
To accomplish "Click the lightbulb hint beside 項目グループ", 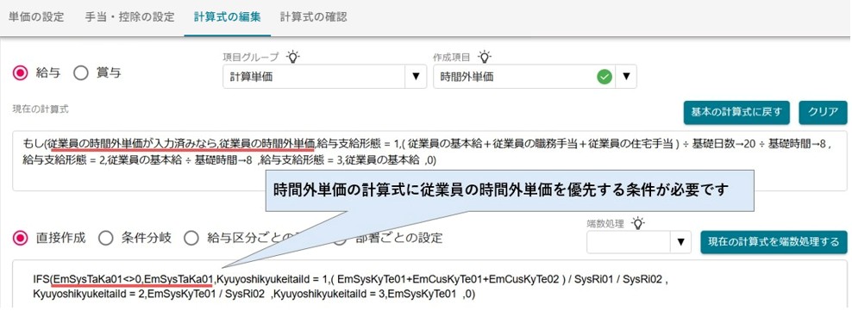I will (x=293, y=57).
